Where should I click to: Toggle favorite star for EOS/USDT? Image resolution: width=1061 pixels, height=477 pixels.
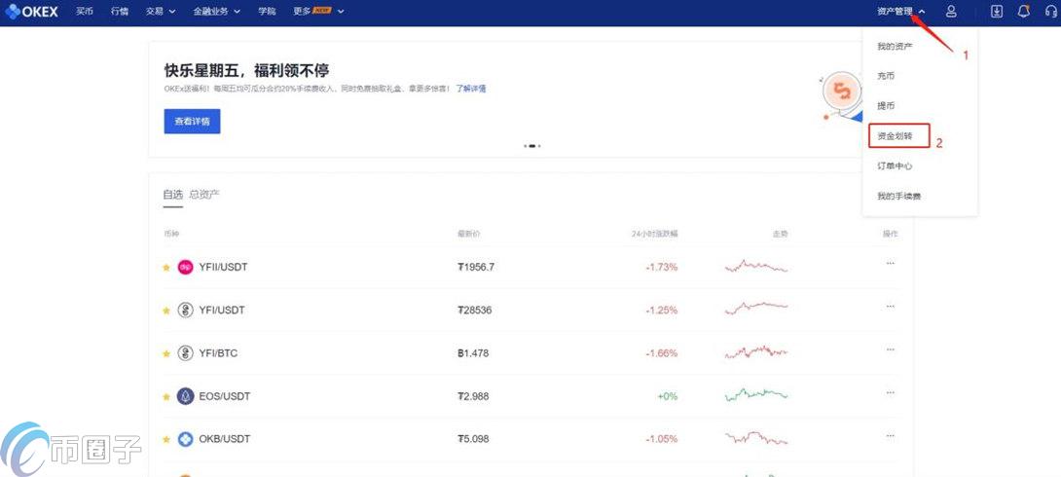[165, 396]
